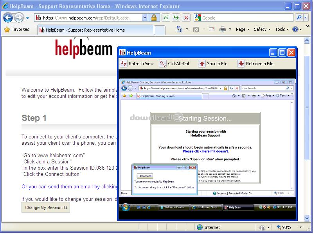313x234 pixels.
Task: Click Retrieve a File in HelpBeam toolbar
Action: 255,64
